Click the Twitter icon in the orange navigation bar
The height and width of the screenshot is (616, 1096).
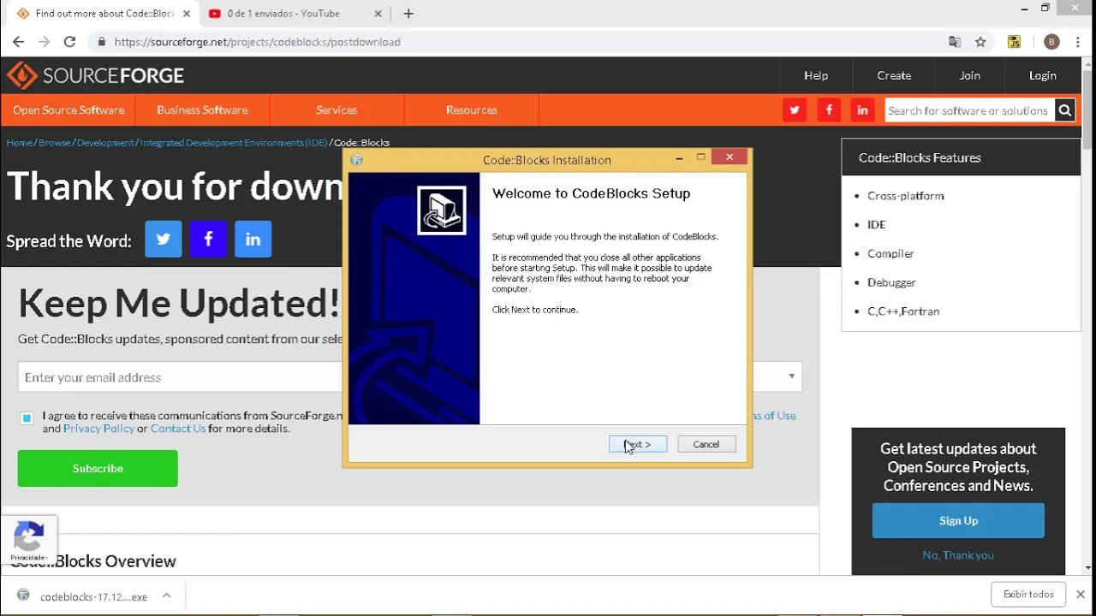[x=795, y=110]
